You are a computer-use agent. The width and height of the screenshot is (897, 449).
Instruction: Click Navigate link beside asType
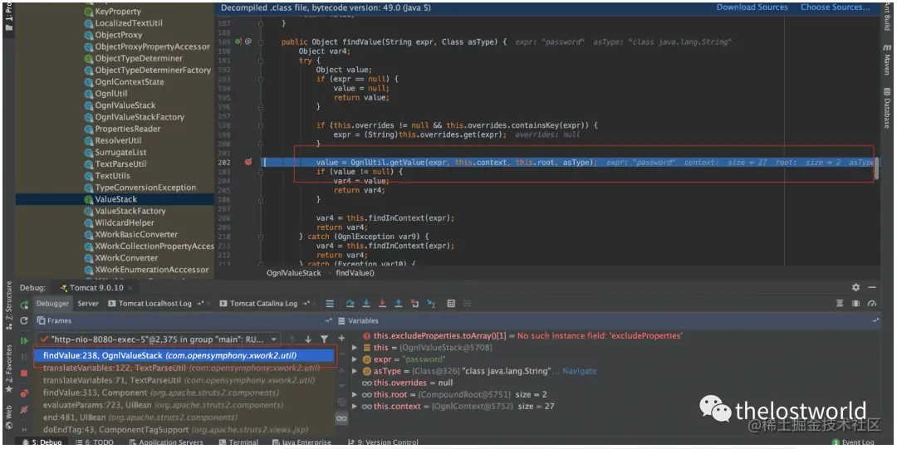click(579, 371)
